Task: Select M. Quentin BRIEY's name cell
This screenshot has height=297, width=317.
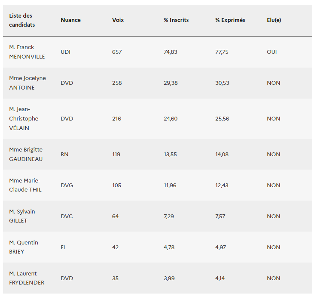Action: (24, 247)
